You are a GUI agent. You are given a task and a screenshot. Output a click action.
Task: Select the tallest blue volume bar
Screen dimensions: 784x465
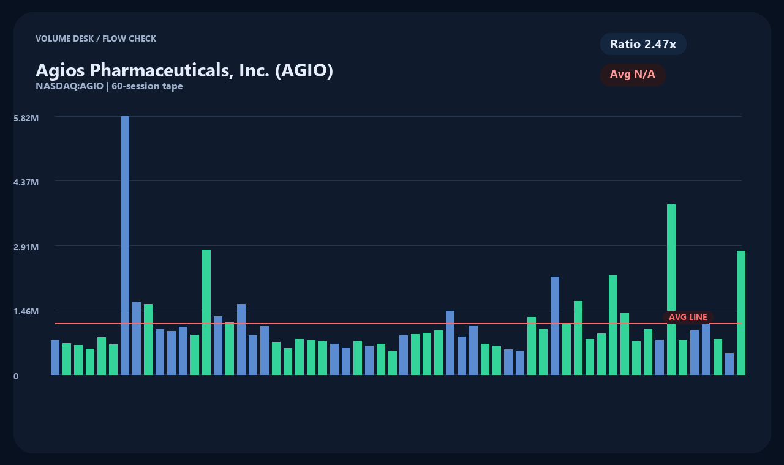[x=125, y=245]
